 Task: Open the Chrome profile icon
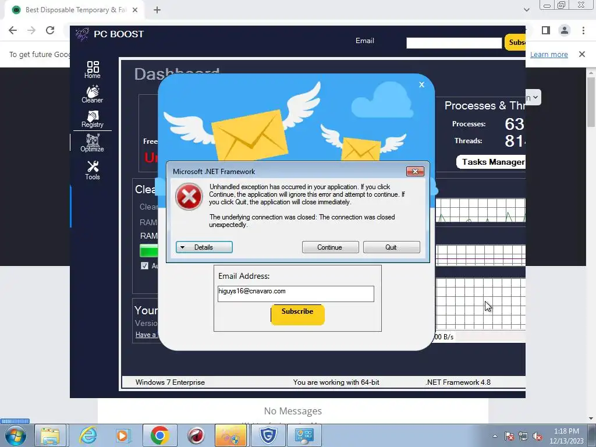pos(565,30)
